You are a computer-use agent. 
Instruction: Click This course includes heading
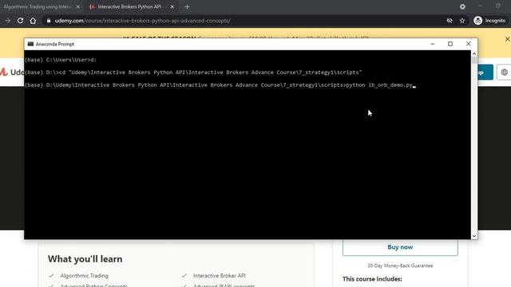tap(372, 279)
